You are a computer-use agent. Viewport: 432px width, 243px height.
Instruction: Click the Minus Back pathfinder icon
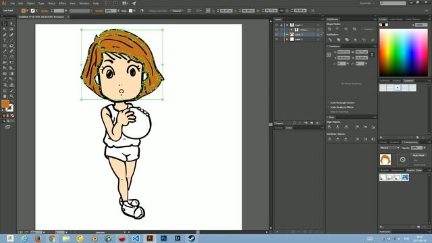click(372, 40)
